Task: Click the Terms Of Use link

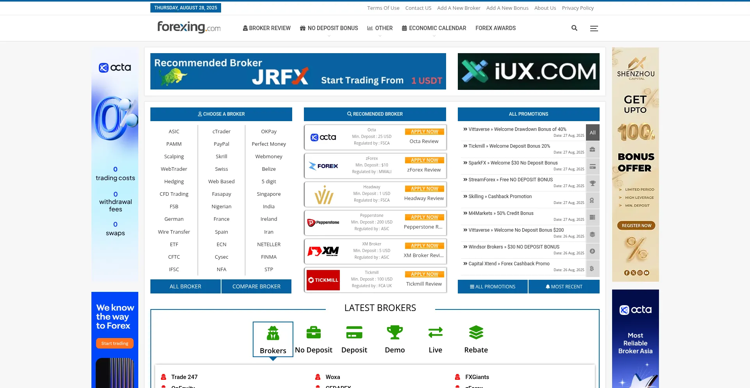Action: tap(383, 8)
